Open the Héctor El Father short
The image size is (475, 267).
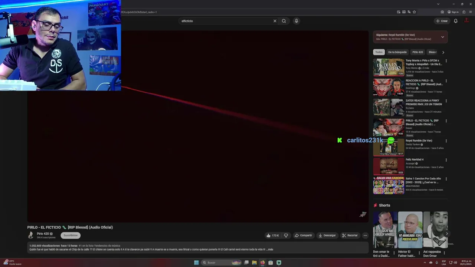410,230
